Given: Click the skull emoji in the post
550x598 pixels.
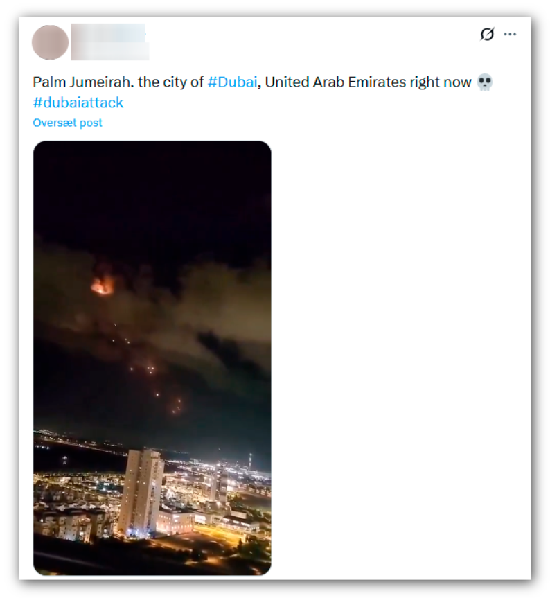Looking at the screenshot, I should point(484,82).
